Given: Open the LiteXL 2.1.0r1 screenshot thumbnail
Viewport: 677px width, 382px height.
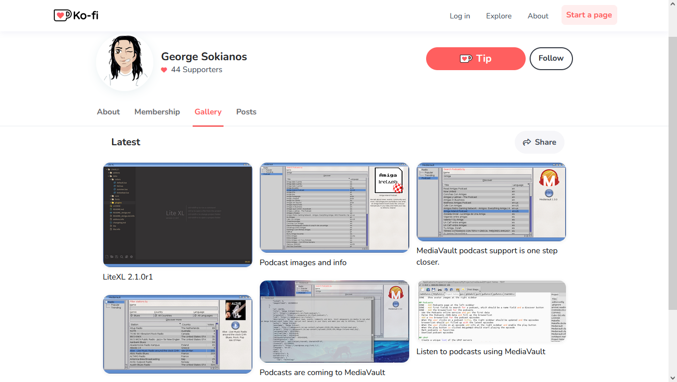Looking at the screenshot, I should 178,214.
